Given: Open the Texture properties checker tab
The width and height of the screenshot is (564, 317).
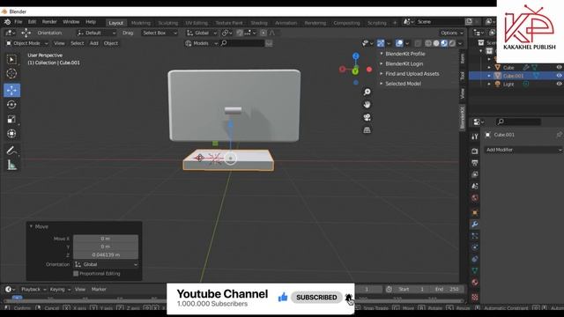Looking at the screenshot, I should point(475,297).
